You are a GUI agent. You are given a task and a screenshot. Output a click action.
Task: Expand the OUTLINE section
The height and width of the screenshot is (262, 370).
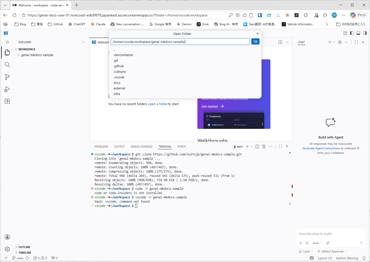point(24,247)
